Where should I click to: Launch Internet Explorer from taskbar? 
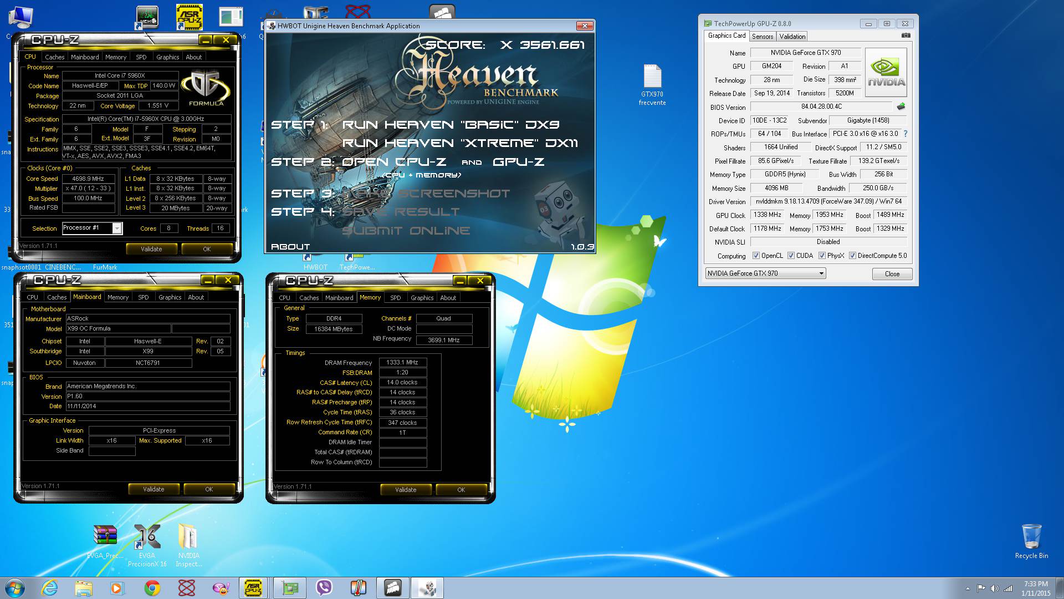click(50, 588)
